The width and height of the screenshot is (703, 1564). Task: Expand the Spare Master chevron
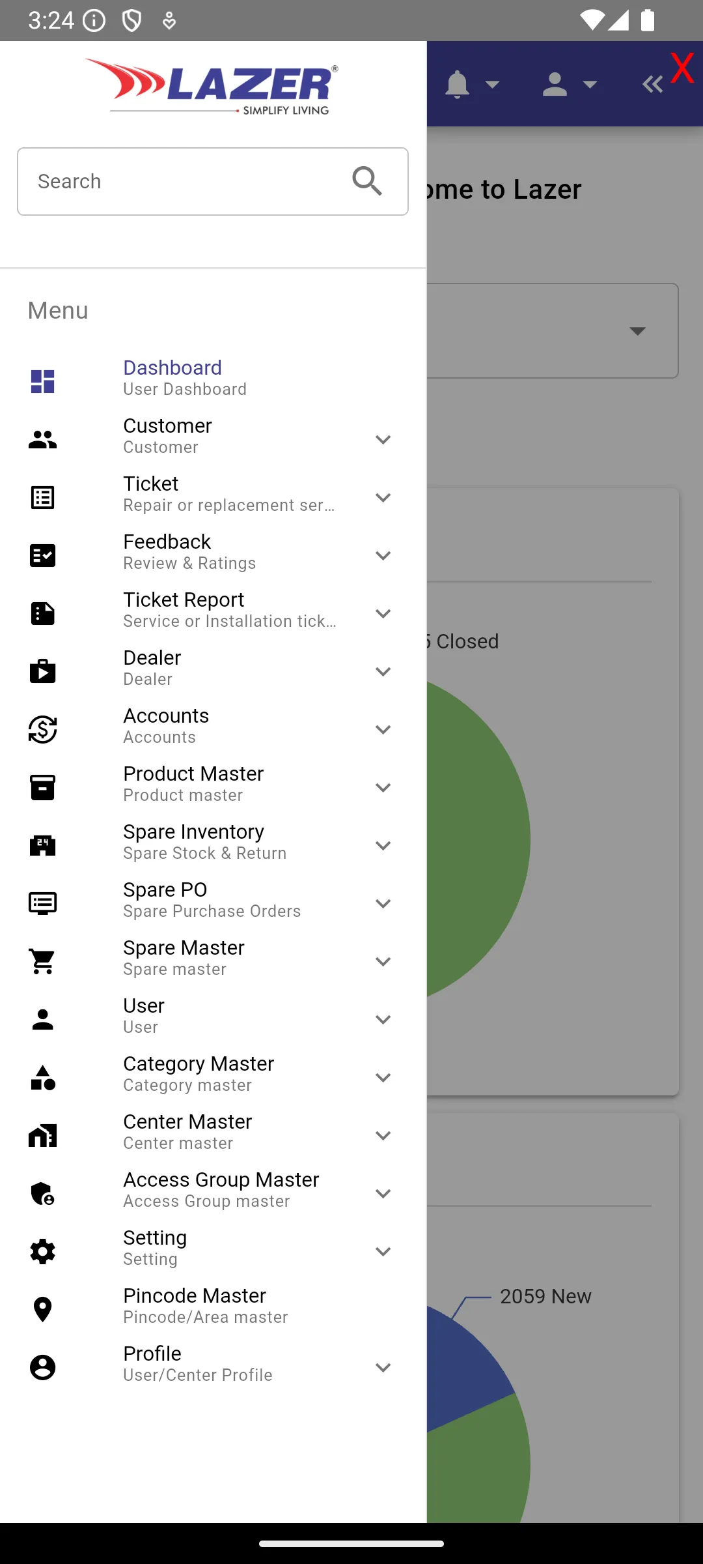tap(383, 962)
